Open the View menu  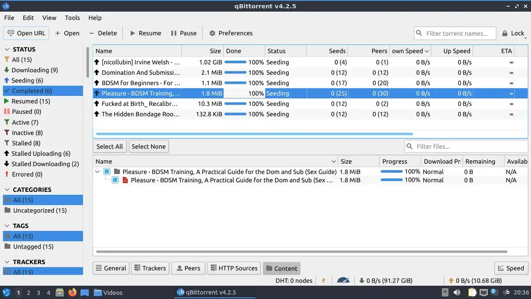(49, 18)
